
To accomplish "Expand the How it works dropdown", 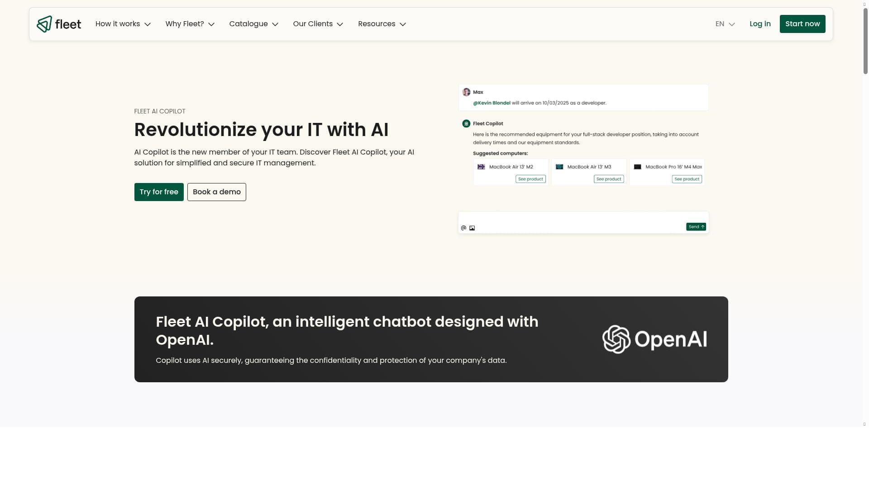I will 123,24.
